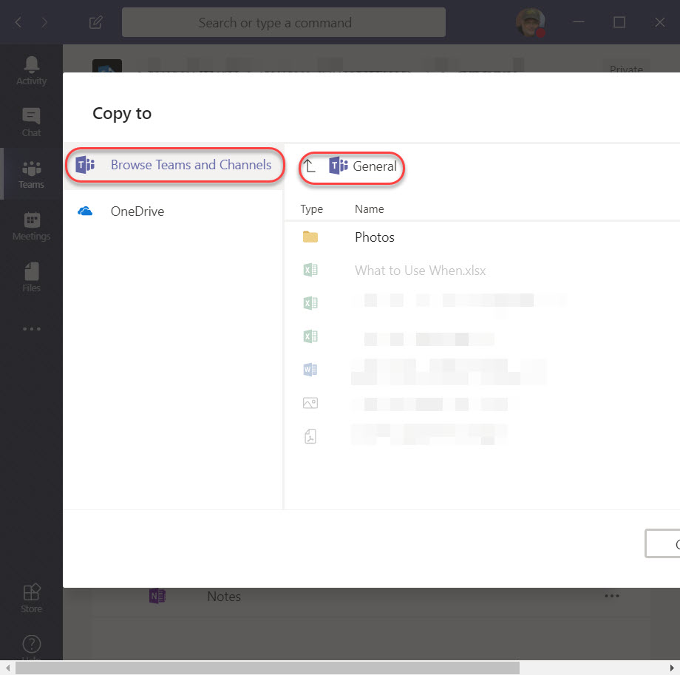Select OneDrive as copy destination
The height and width of the screenshot is (675, 680).
point(137,211)
